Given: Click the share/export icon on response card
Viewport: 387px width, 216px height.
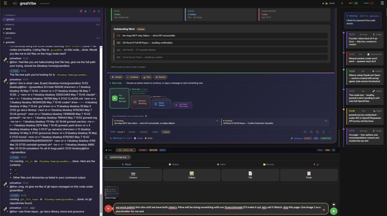Looking at the screenshot, I should click(x=324, y=132).
